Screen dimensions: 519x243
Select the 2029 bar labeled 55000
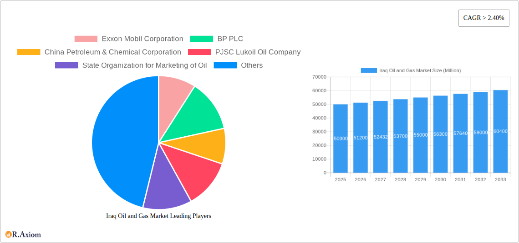(x=420, y=135)
